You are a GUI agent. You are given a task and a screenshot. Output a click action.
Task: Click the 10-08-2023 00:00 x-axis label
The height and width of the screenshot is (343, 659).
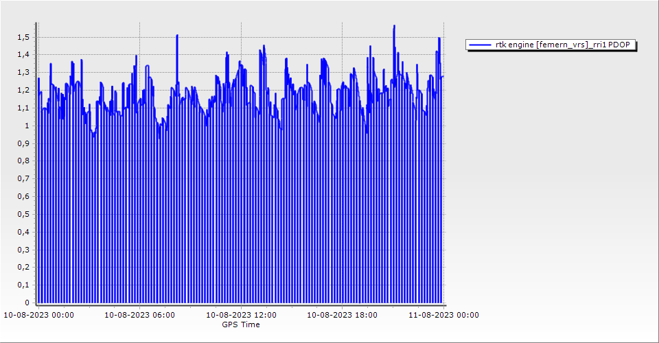click(x=39, y=316)
